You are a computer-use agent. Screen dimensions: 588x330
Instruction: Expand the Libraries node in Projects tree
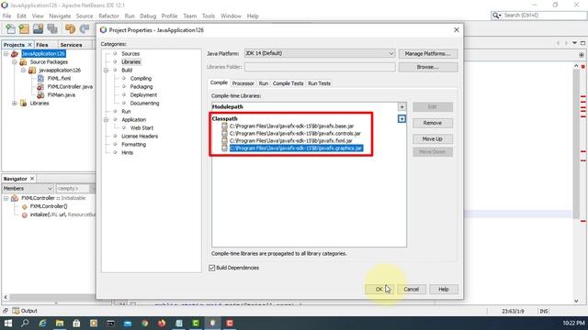[x=15, y=104]
